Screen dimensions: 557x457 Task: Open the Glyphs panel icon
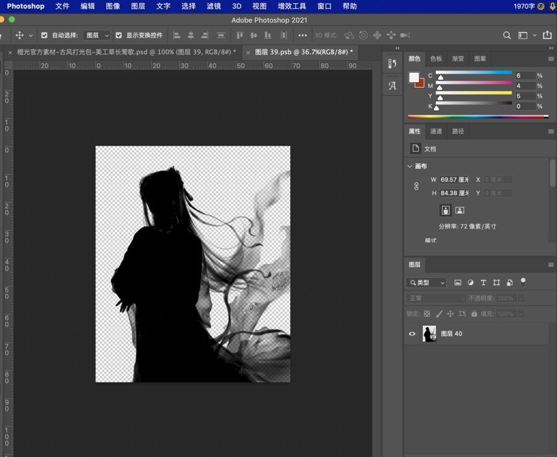[x=392, y=86]
